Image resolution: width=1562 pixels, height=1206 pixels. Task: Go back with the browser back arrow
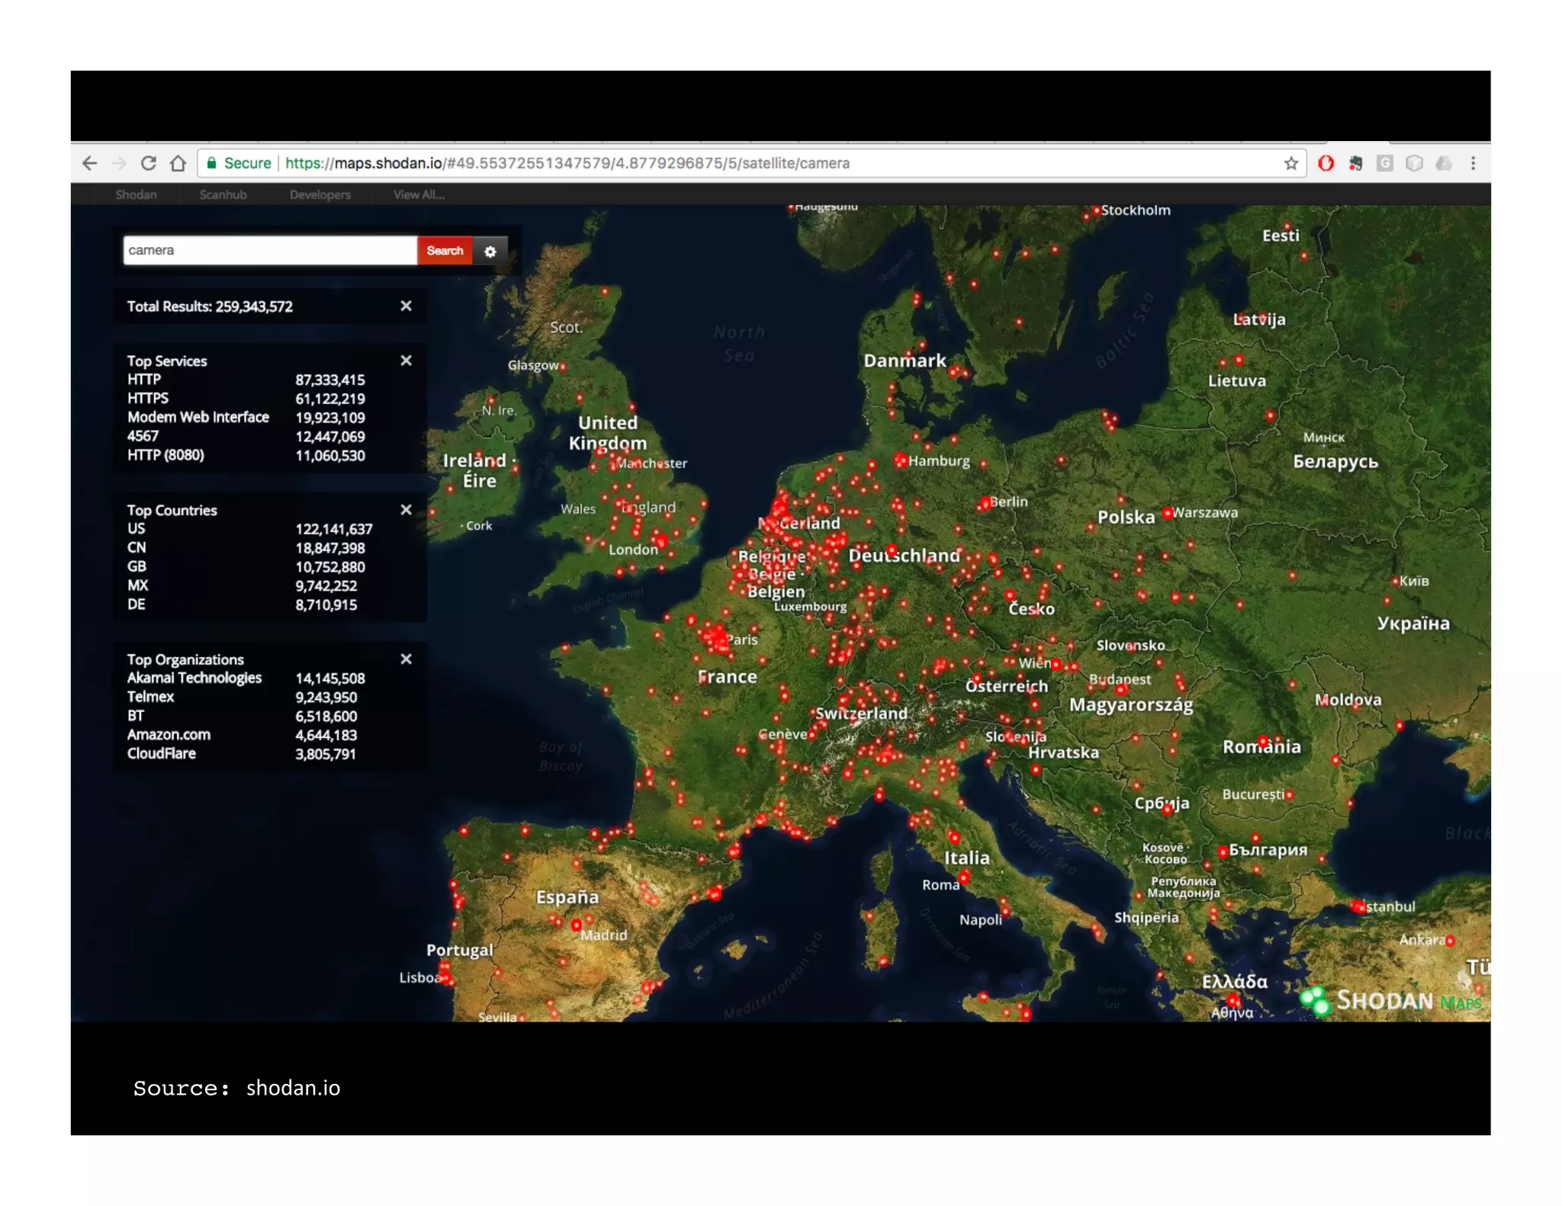pos(90,163)
